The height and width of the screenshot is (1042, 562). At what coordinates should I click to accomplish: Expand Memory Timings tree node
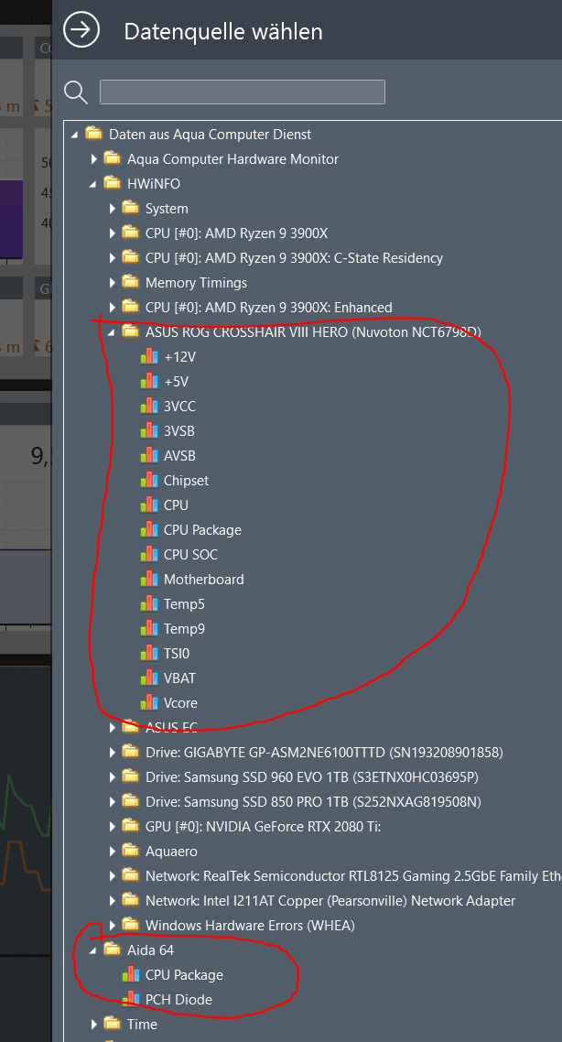113,282
